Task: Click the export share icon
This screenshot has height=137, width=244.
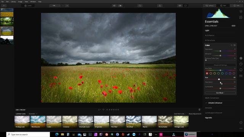Action: click(160, 6)
